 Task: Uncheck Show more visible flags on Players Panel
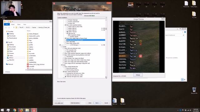point(66,38)
